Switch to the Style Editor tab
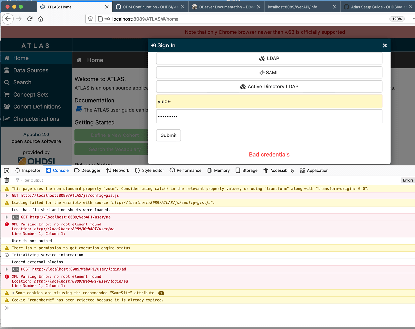 coord(149,170)
